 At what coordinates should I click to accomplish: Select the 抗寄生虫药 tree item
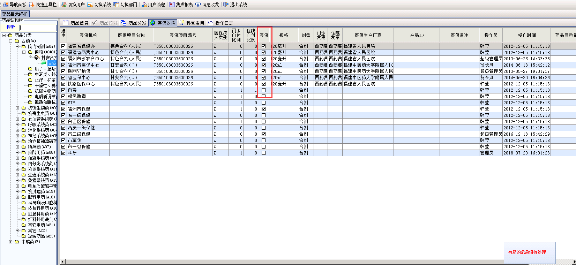(x=42, y=113)
